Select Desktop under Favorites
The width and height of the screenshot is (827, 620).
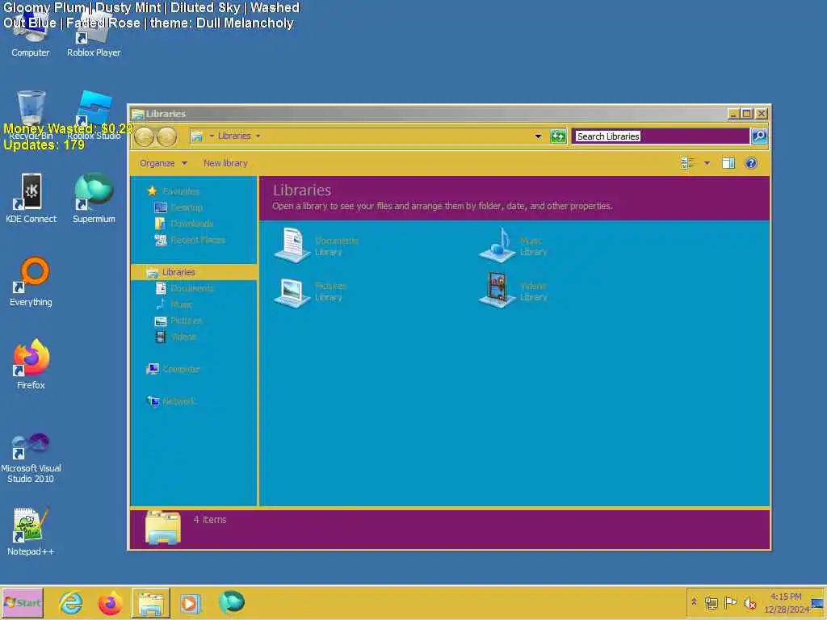(187, 207)
